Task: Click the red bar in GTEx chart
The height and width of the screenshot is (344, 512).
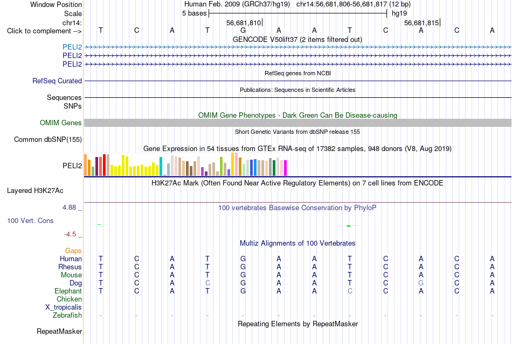Action: pyautogui.click(x=104, y=165)
